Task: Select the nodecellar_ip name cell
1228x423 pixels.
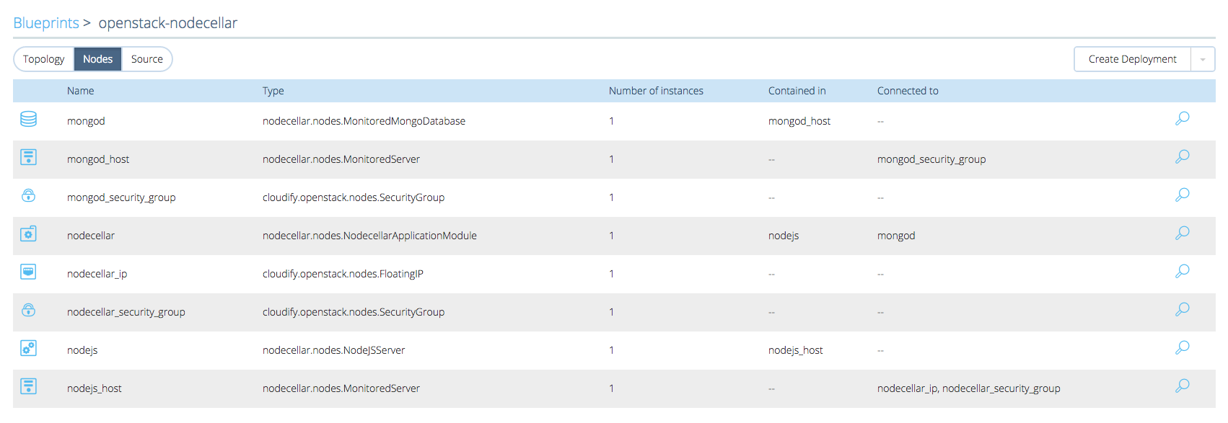Action: tap(97, 274)
